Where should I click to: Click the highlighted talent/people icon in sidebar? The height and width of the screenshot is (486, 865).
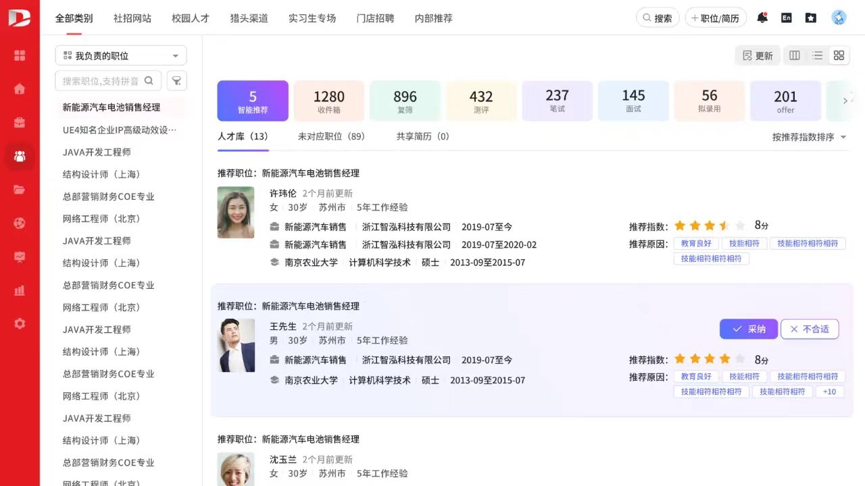(19, 156)
